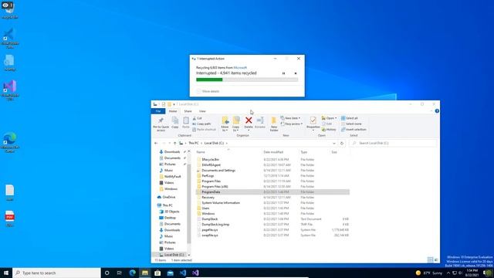
Task: Open the Windows Start menu
Action: coord(6,273)
